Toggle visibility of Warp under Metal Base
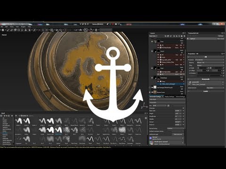Screen dimensions: 226x169 tap(158, 82)
